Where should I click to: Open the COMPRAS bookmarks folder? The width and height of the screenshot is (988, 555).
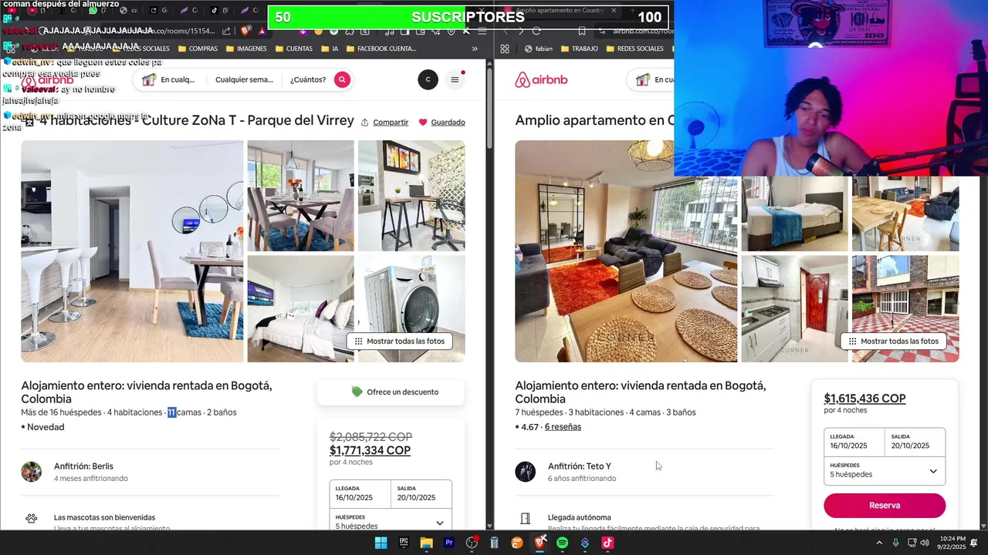pyautogui.click(x=198, y=49)
